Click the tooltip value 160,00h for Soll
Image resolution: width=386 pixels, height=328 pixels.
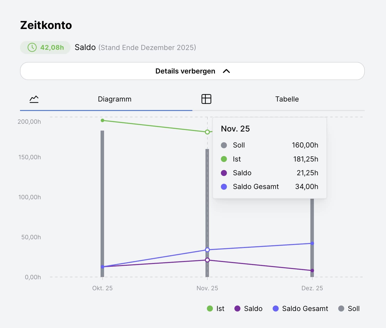305,145
